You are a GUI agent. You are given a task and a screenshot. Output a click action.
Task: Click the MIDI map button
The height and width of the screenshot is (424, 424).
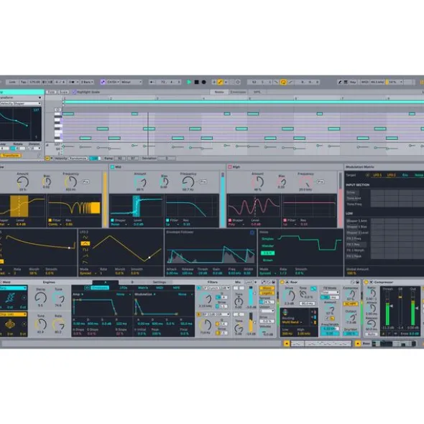(x=364, y=82)
